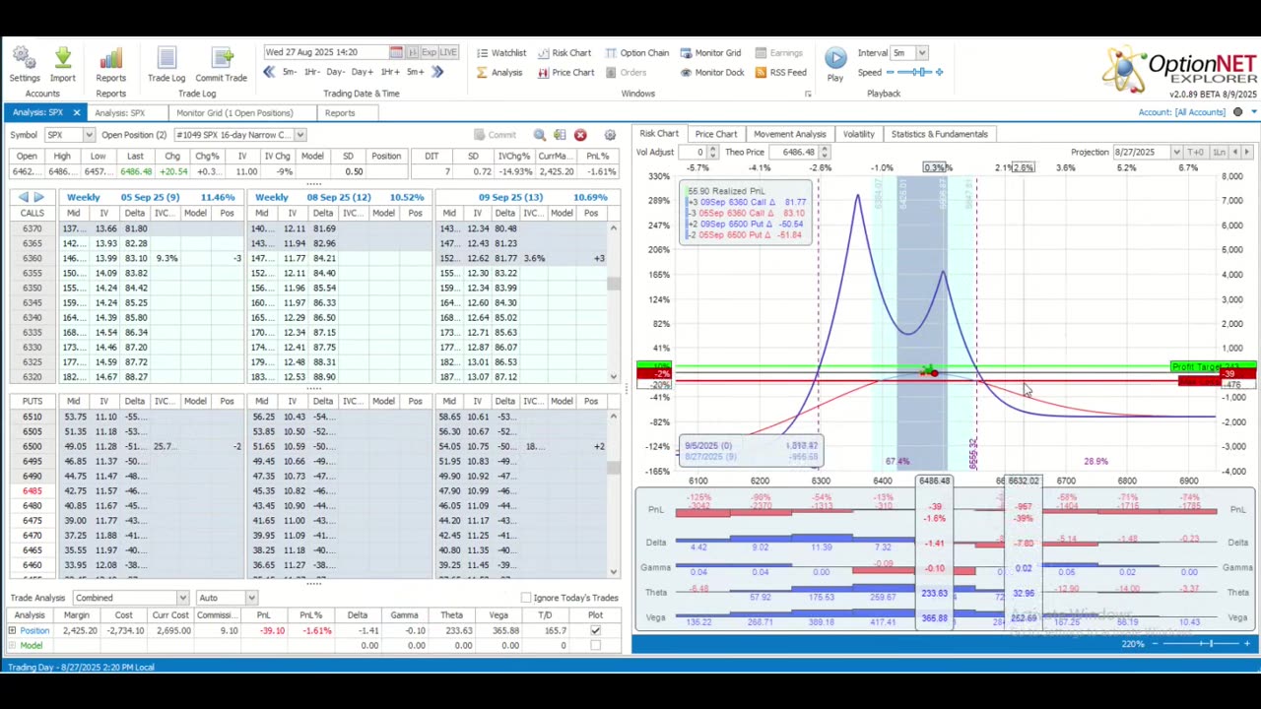The height and width of the screenshot is (709, 1261).
Task: Open the Reports bar chart icon
Action: click(110, 59)
